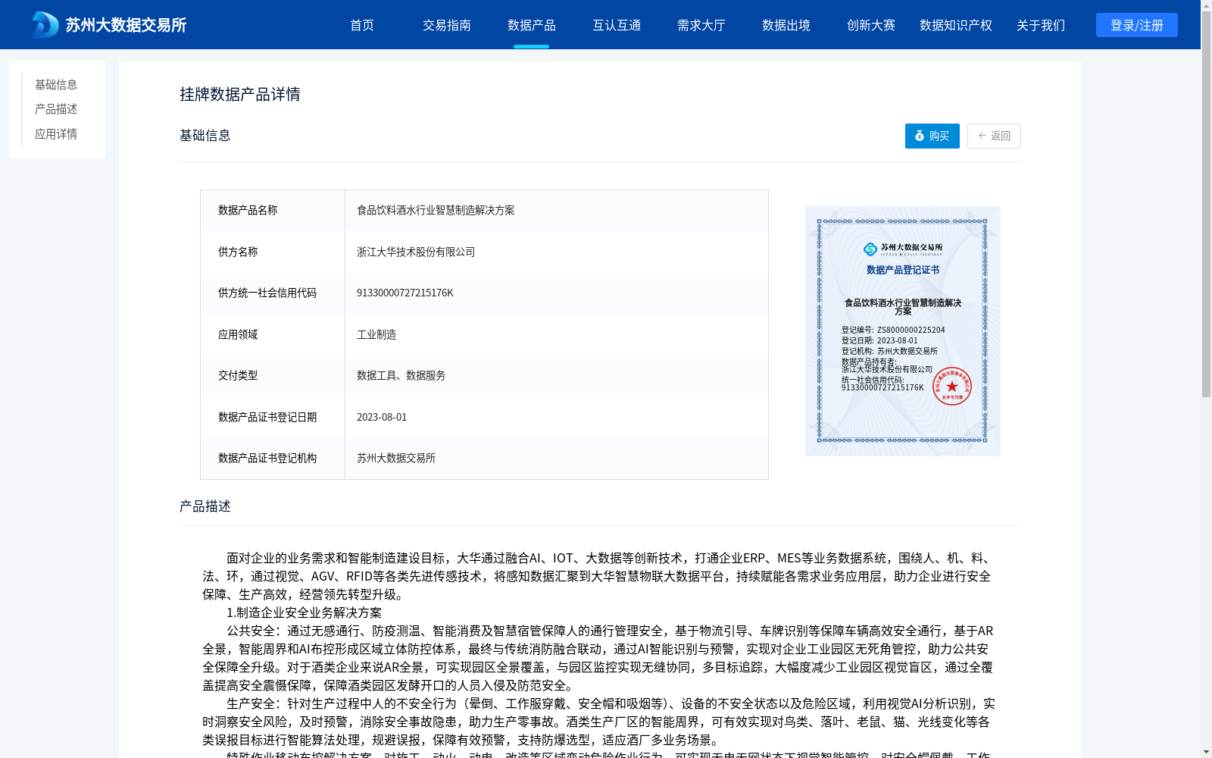Click the 苏州大数据交易所 site title
The width and height of the screenshot is (1212, 758).
[126, 25]
